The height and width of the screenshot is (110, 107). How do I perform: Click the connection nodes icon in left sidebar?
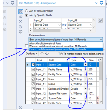click(5, 23)
